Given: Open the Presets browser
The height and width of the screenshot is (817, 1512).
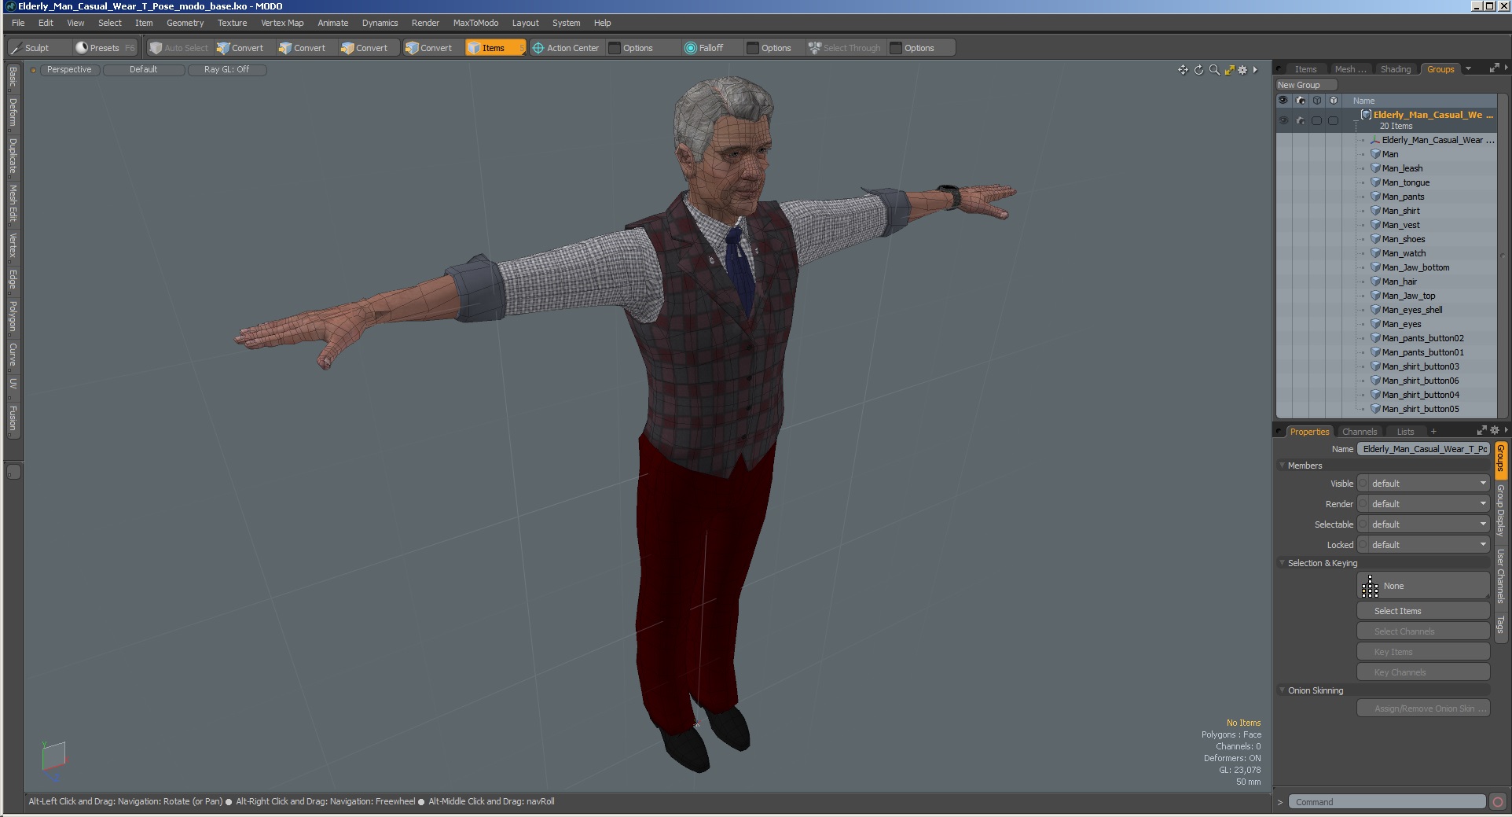Looking at the screenshot, I should [x=105, y=48].
